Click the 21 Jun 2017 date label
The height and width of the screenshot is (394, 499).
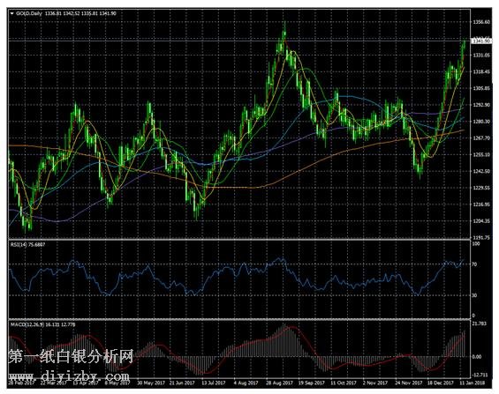pyautogui.click(x=183, y=383)
